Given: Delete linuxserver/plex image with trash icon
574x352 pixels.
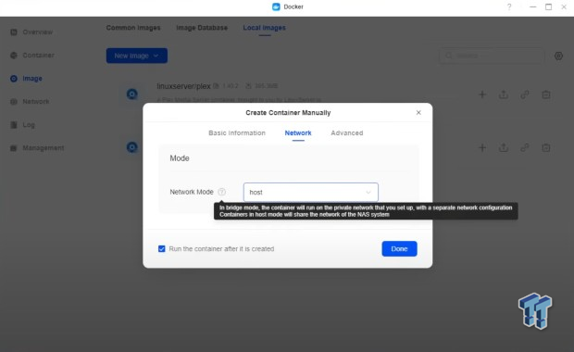Looking at the screenshot, I should coord(546,94).
